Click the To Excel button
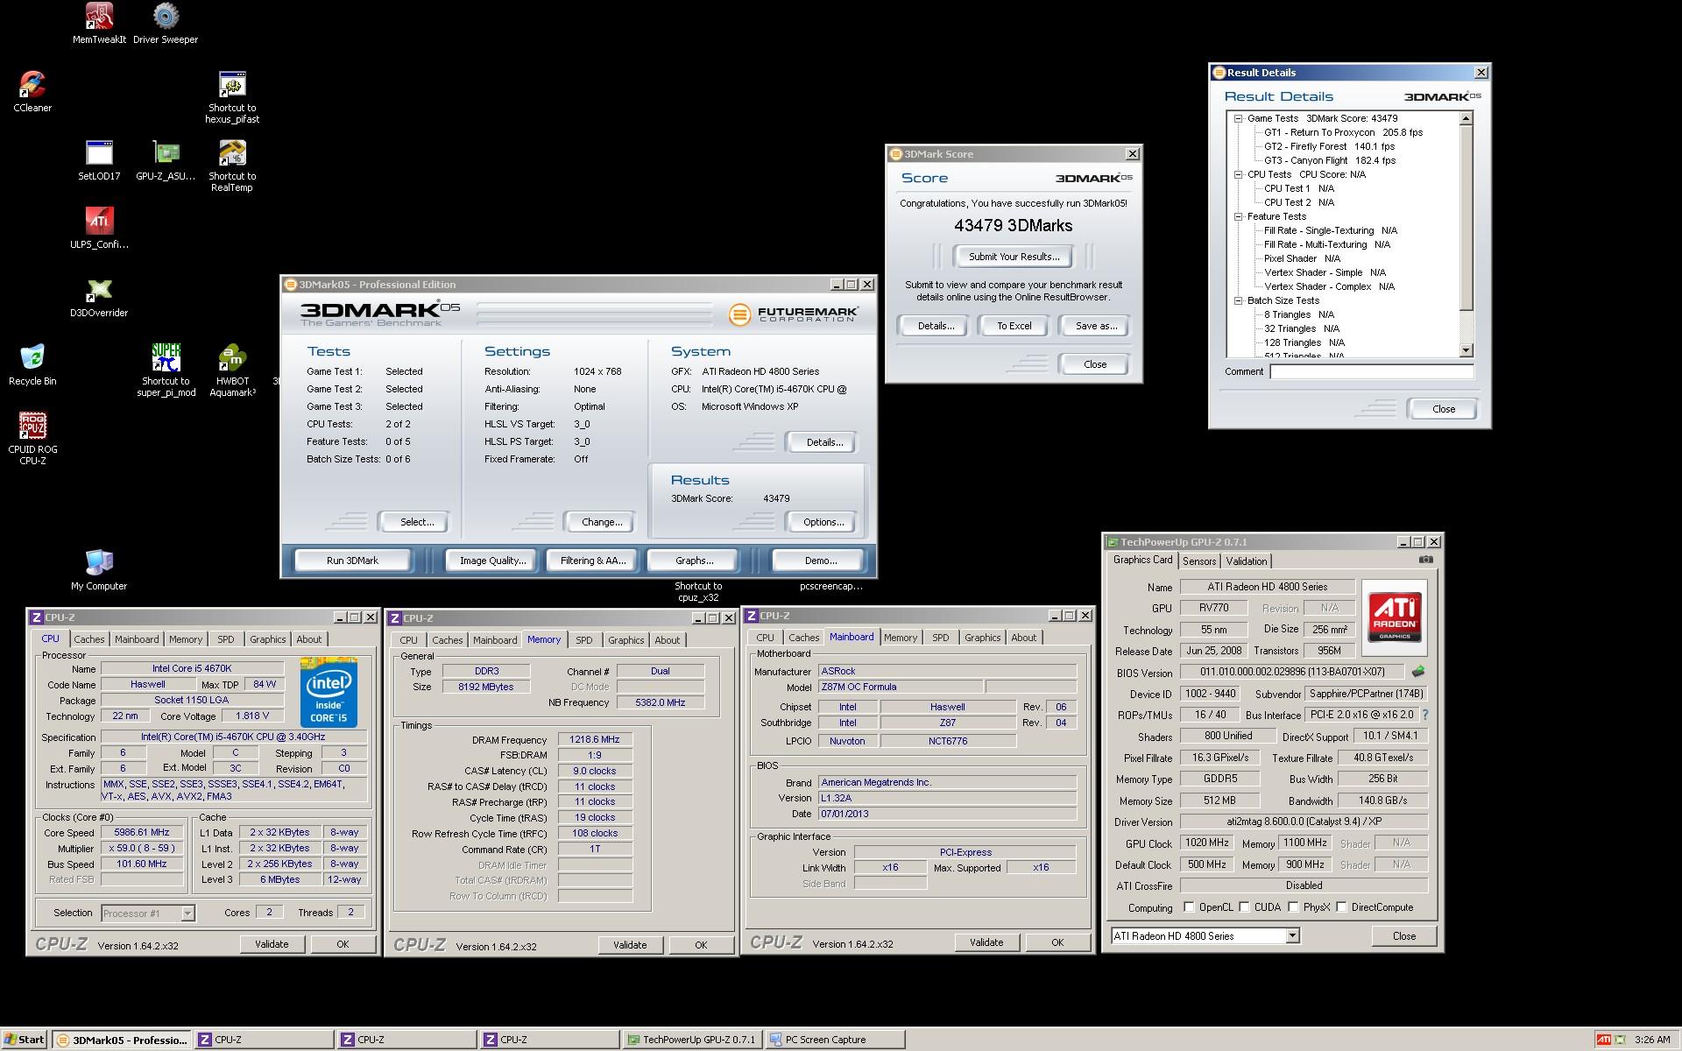The image size is (1682, 1051). tap(1014, 326)
